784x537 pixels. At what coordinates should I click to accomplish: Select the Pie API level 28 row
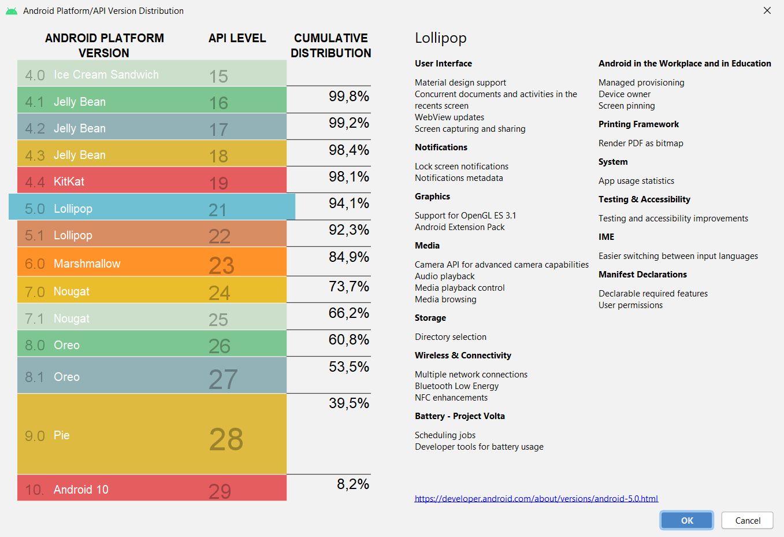[x=116, y=435]
